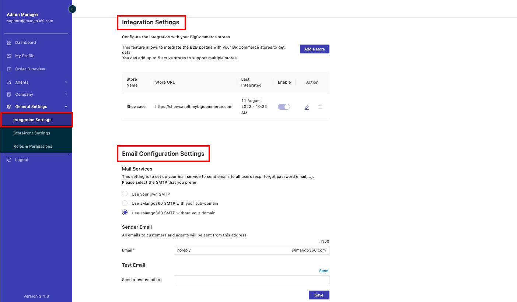
Task: Toggle the Showcase store Enable switch
Action: click(284, 107)
